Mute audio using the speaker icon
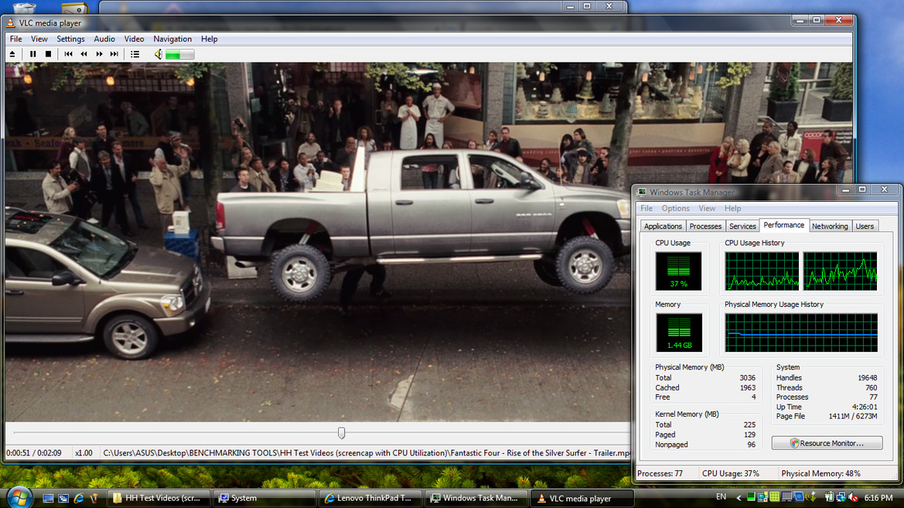 click(x=158, y=54)
